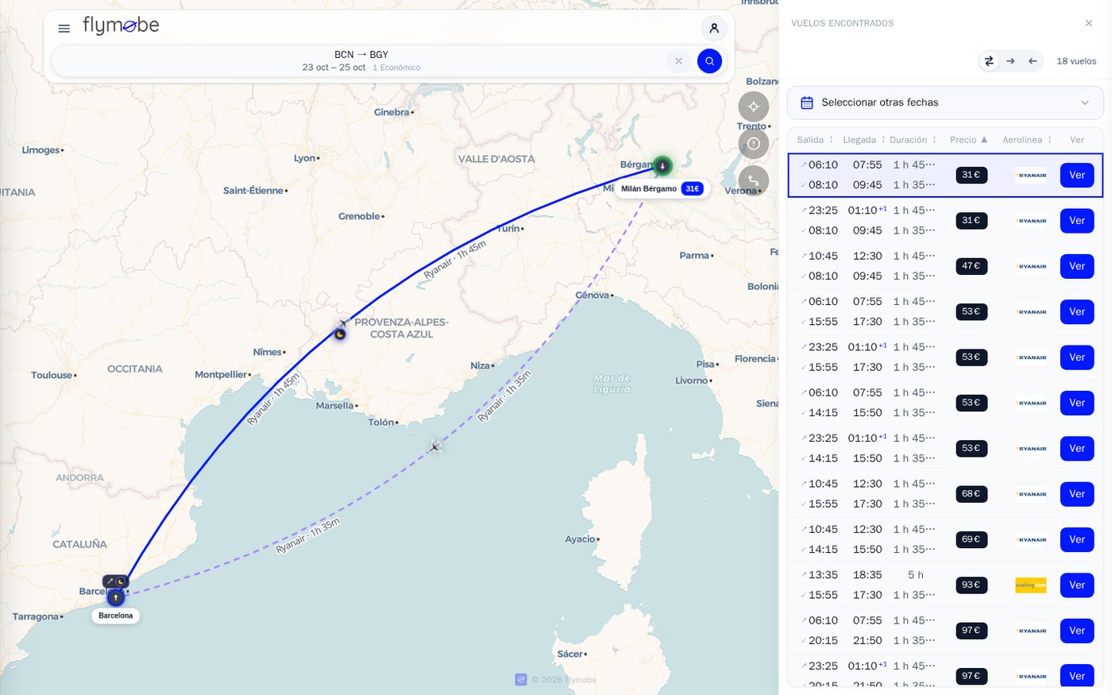The width and height of the screenshot is (1112, 695).
Task: Expand Seleccionar otras fechas dropdown
Action: pyautogui.click(x=945, y=102)
